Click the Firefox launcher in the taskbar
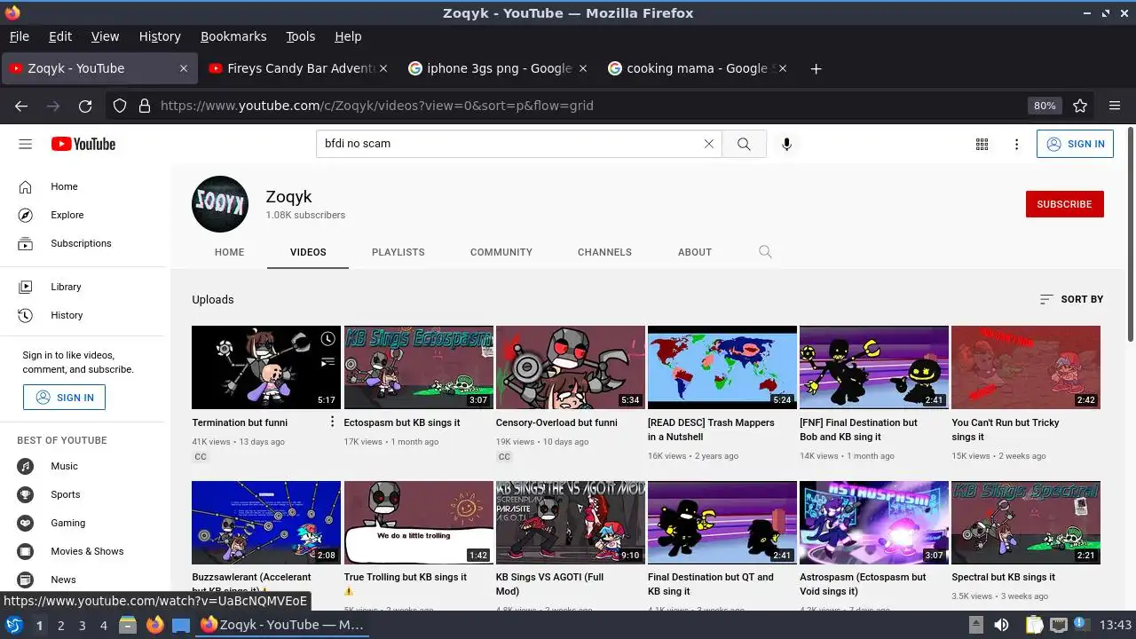The image size is (1136, 639). point(155,625)
